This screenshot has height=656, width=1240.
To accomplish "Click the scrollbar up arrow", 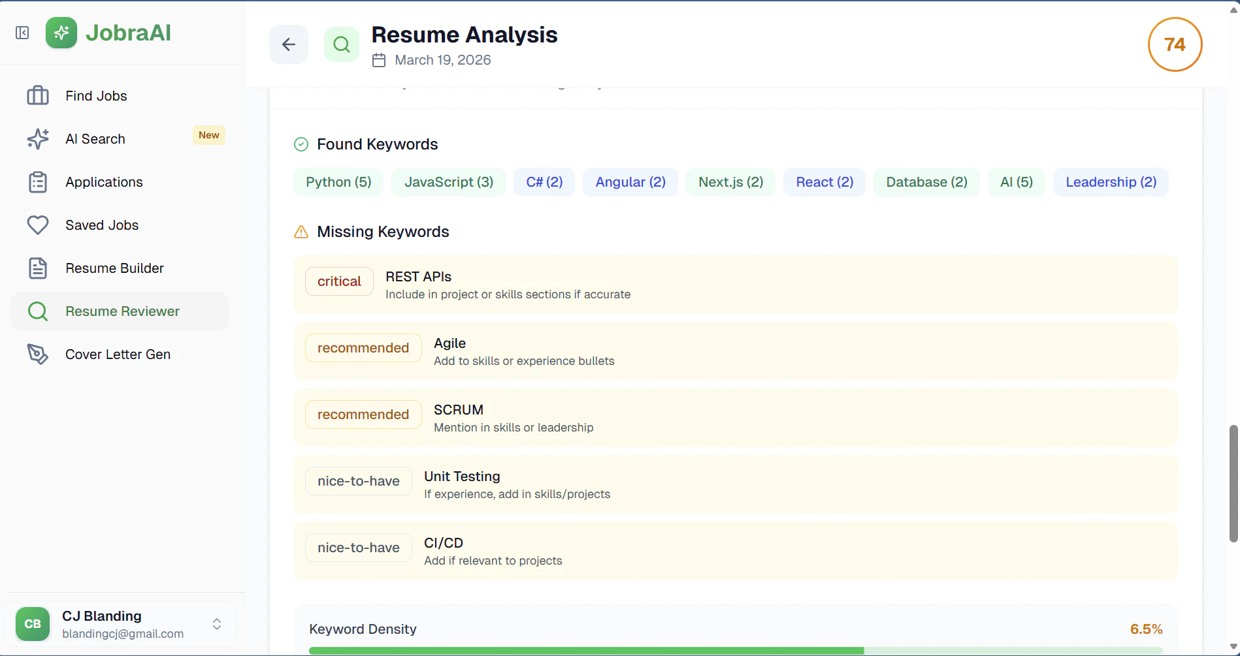I will pyautogui.click(x=1233, y=10).
